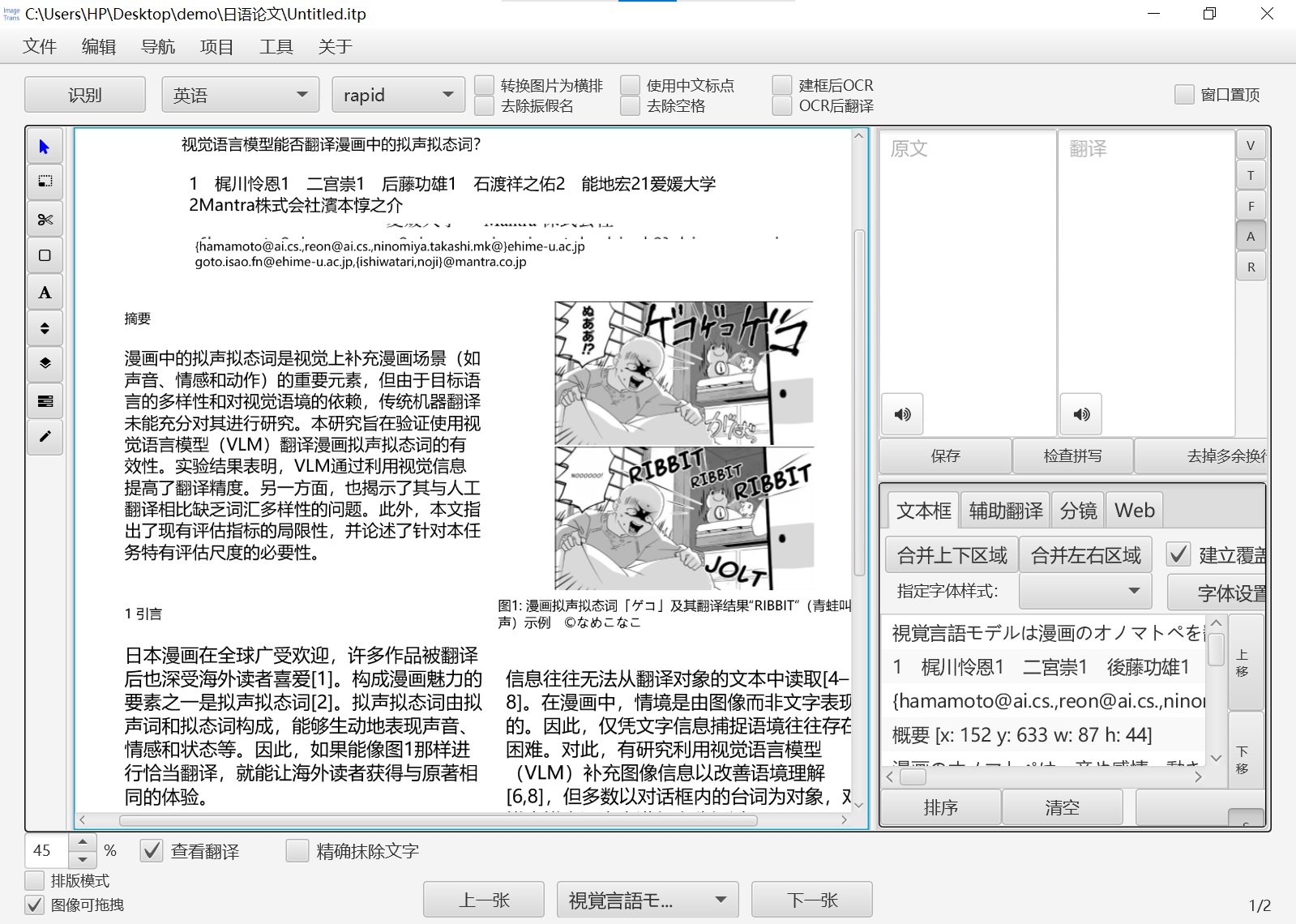The image size is (1296, 924).
Task: Select the pencil edit tool
Action: (45, 437)
